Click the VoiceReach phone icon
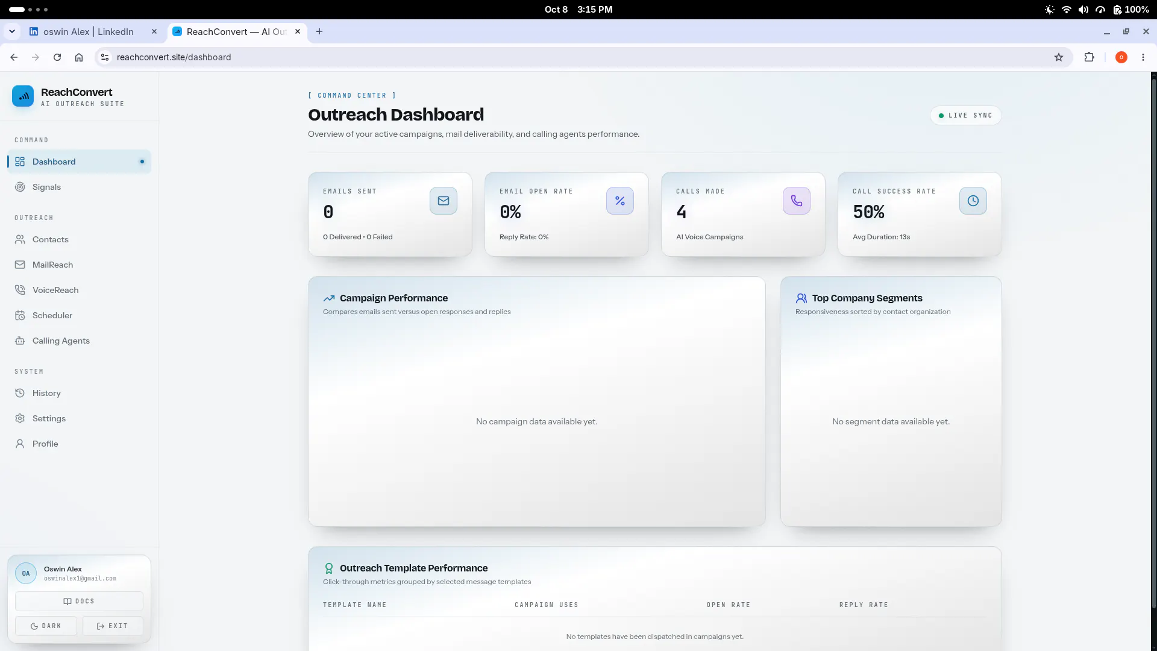1157x651 pixels. pyautogui.click(x=20, y=290)
